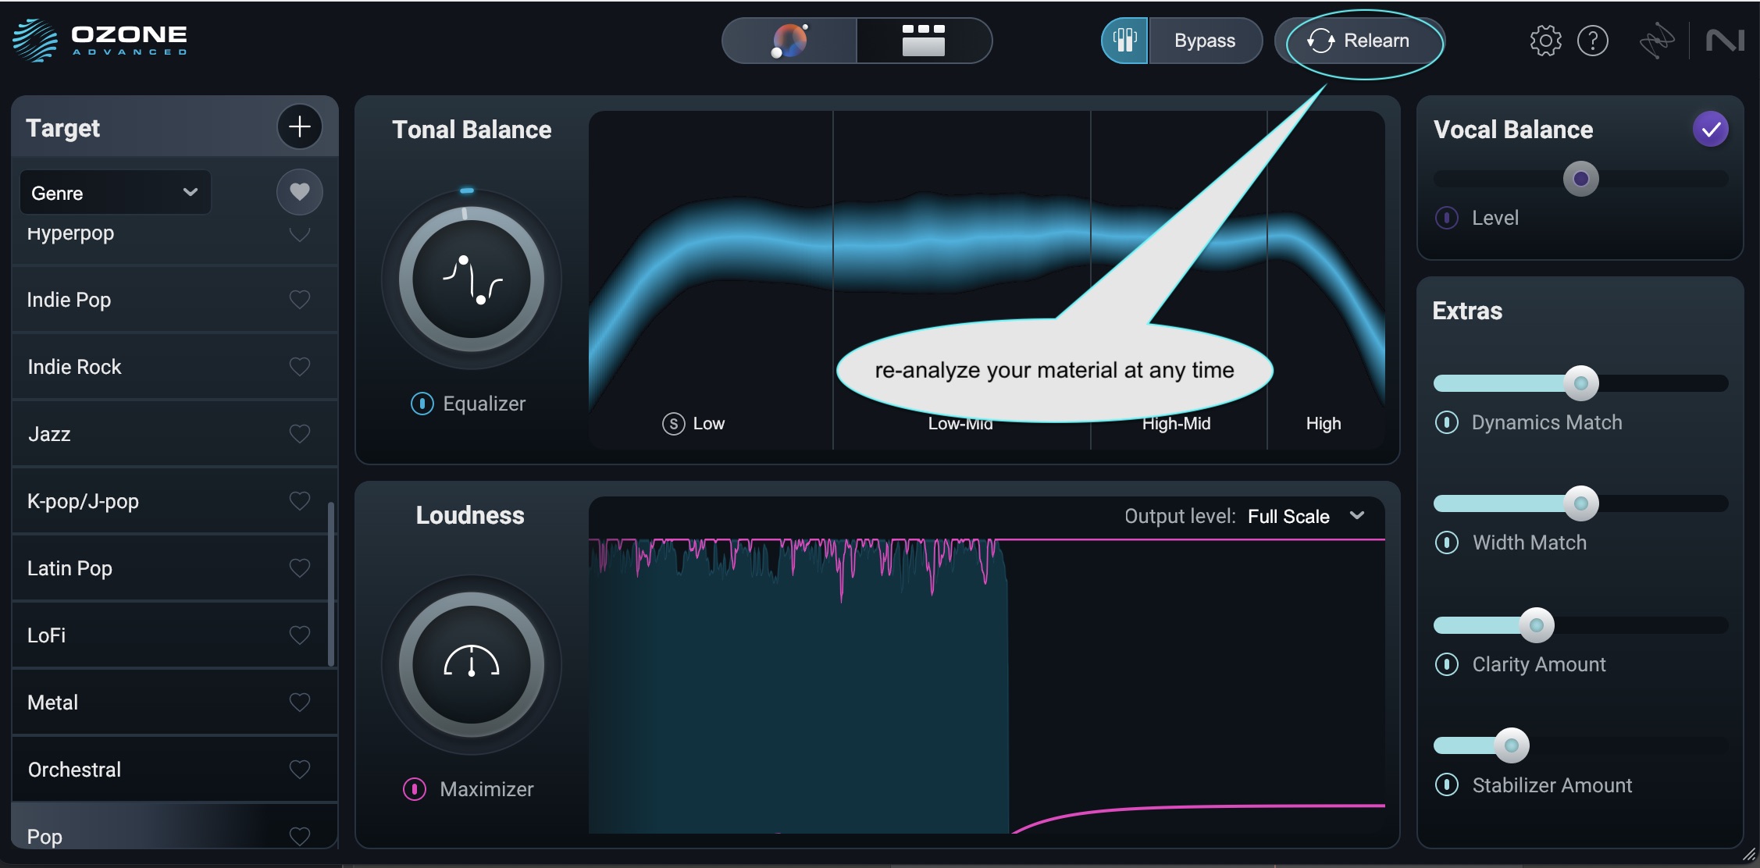This screenshot has height=868, width=1760.
Task: Switch to the detailed modules view
Action: [924, 41]
